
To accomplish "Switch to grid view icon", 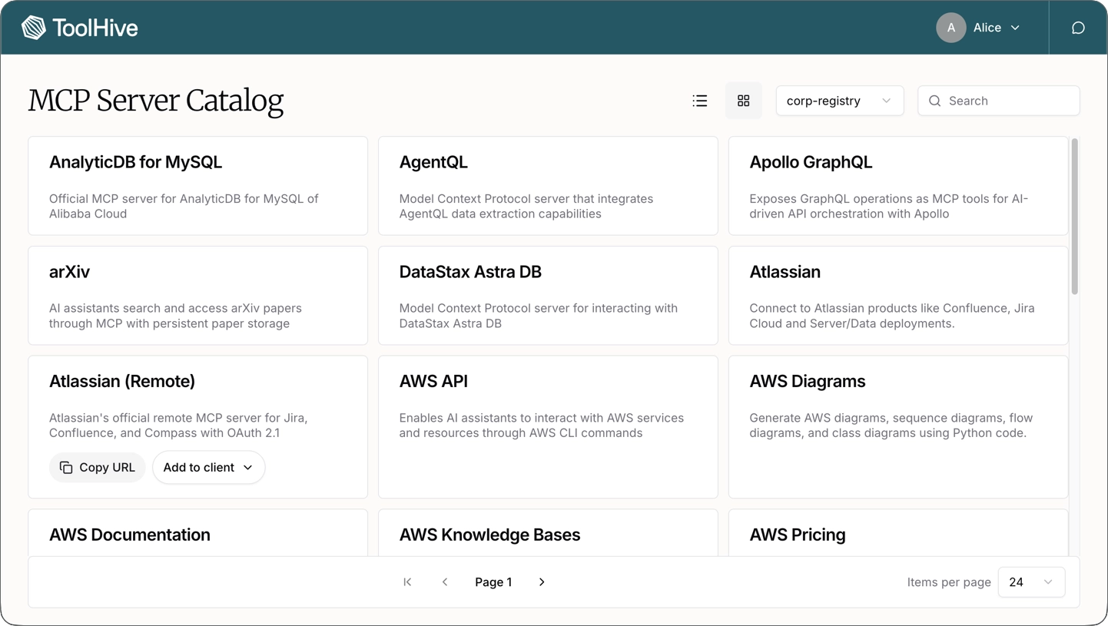I will point(743,101).
